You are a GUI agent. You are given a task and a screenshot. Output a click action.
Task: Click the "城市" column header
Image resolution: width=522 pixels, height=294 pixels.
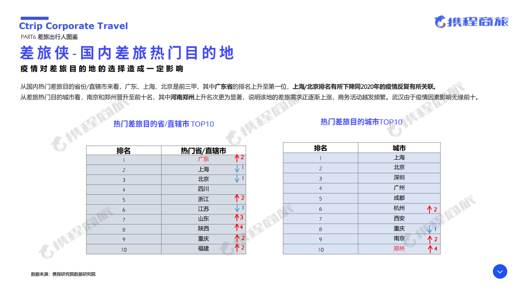[x=399, y=148]
